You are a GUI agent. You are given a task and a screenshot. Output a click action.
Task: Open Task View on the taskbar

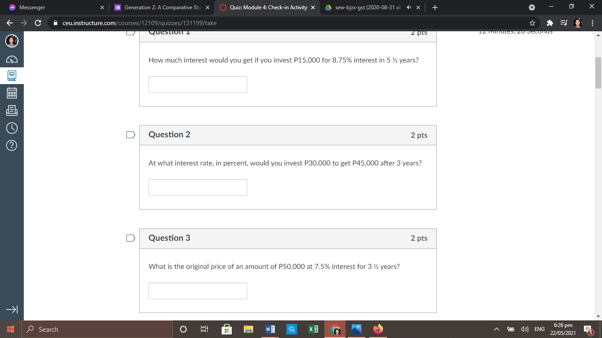point(204,329)
